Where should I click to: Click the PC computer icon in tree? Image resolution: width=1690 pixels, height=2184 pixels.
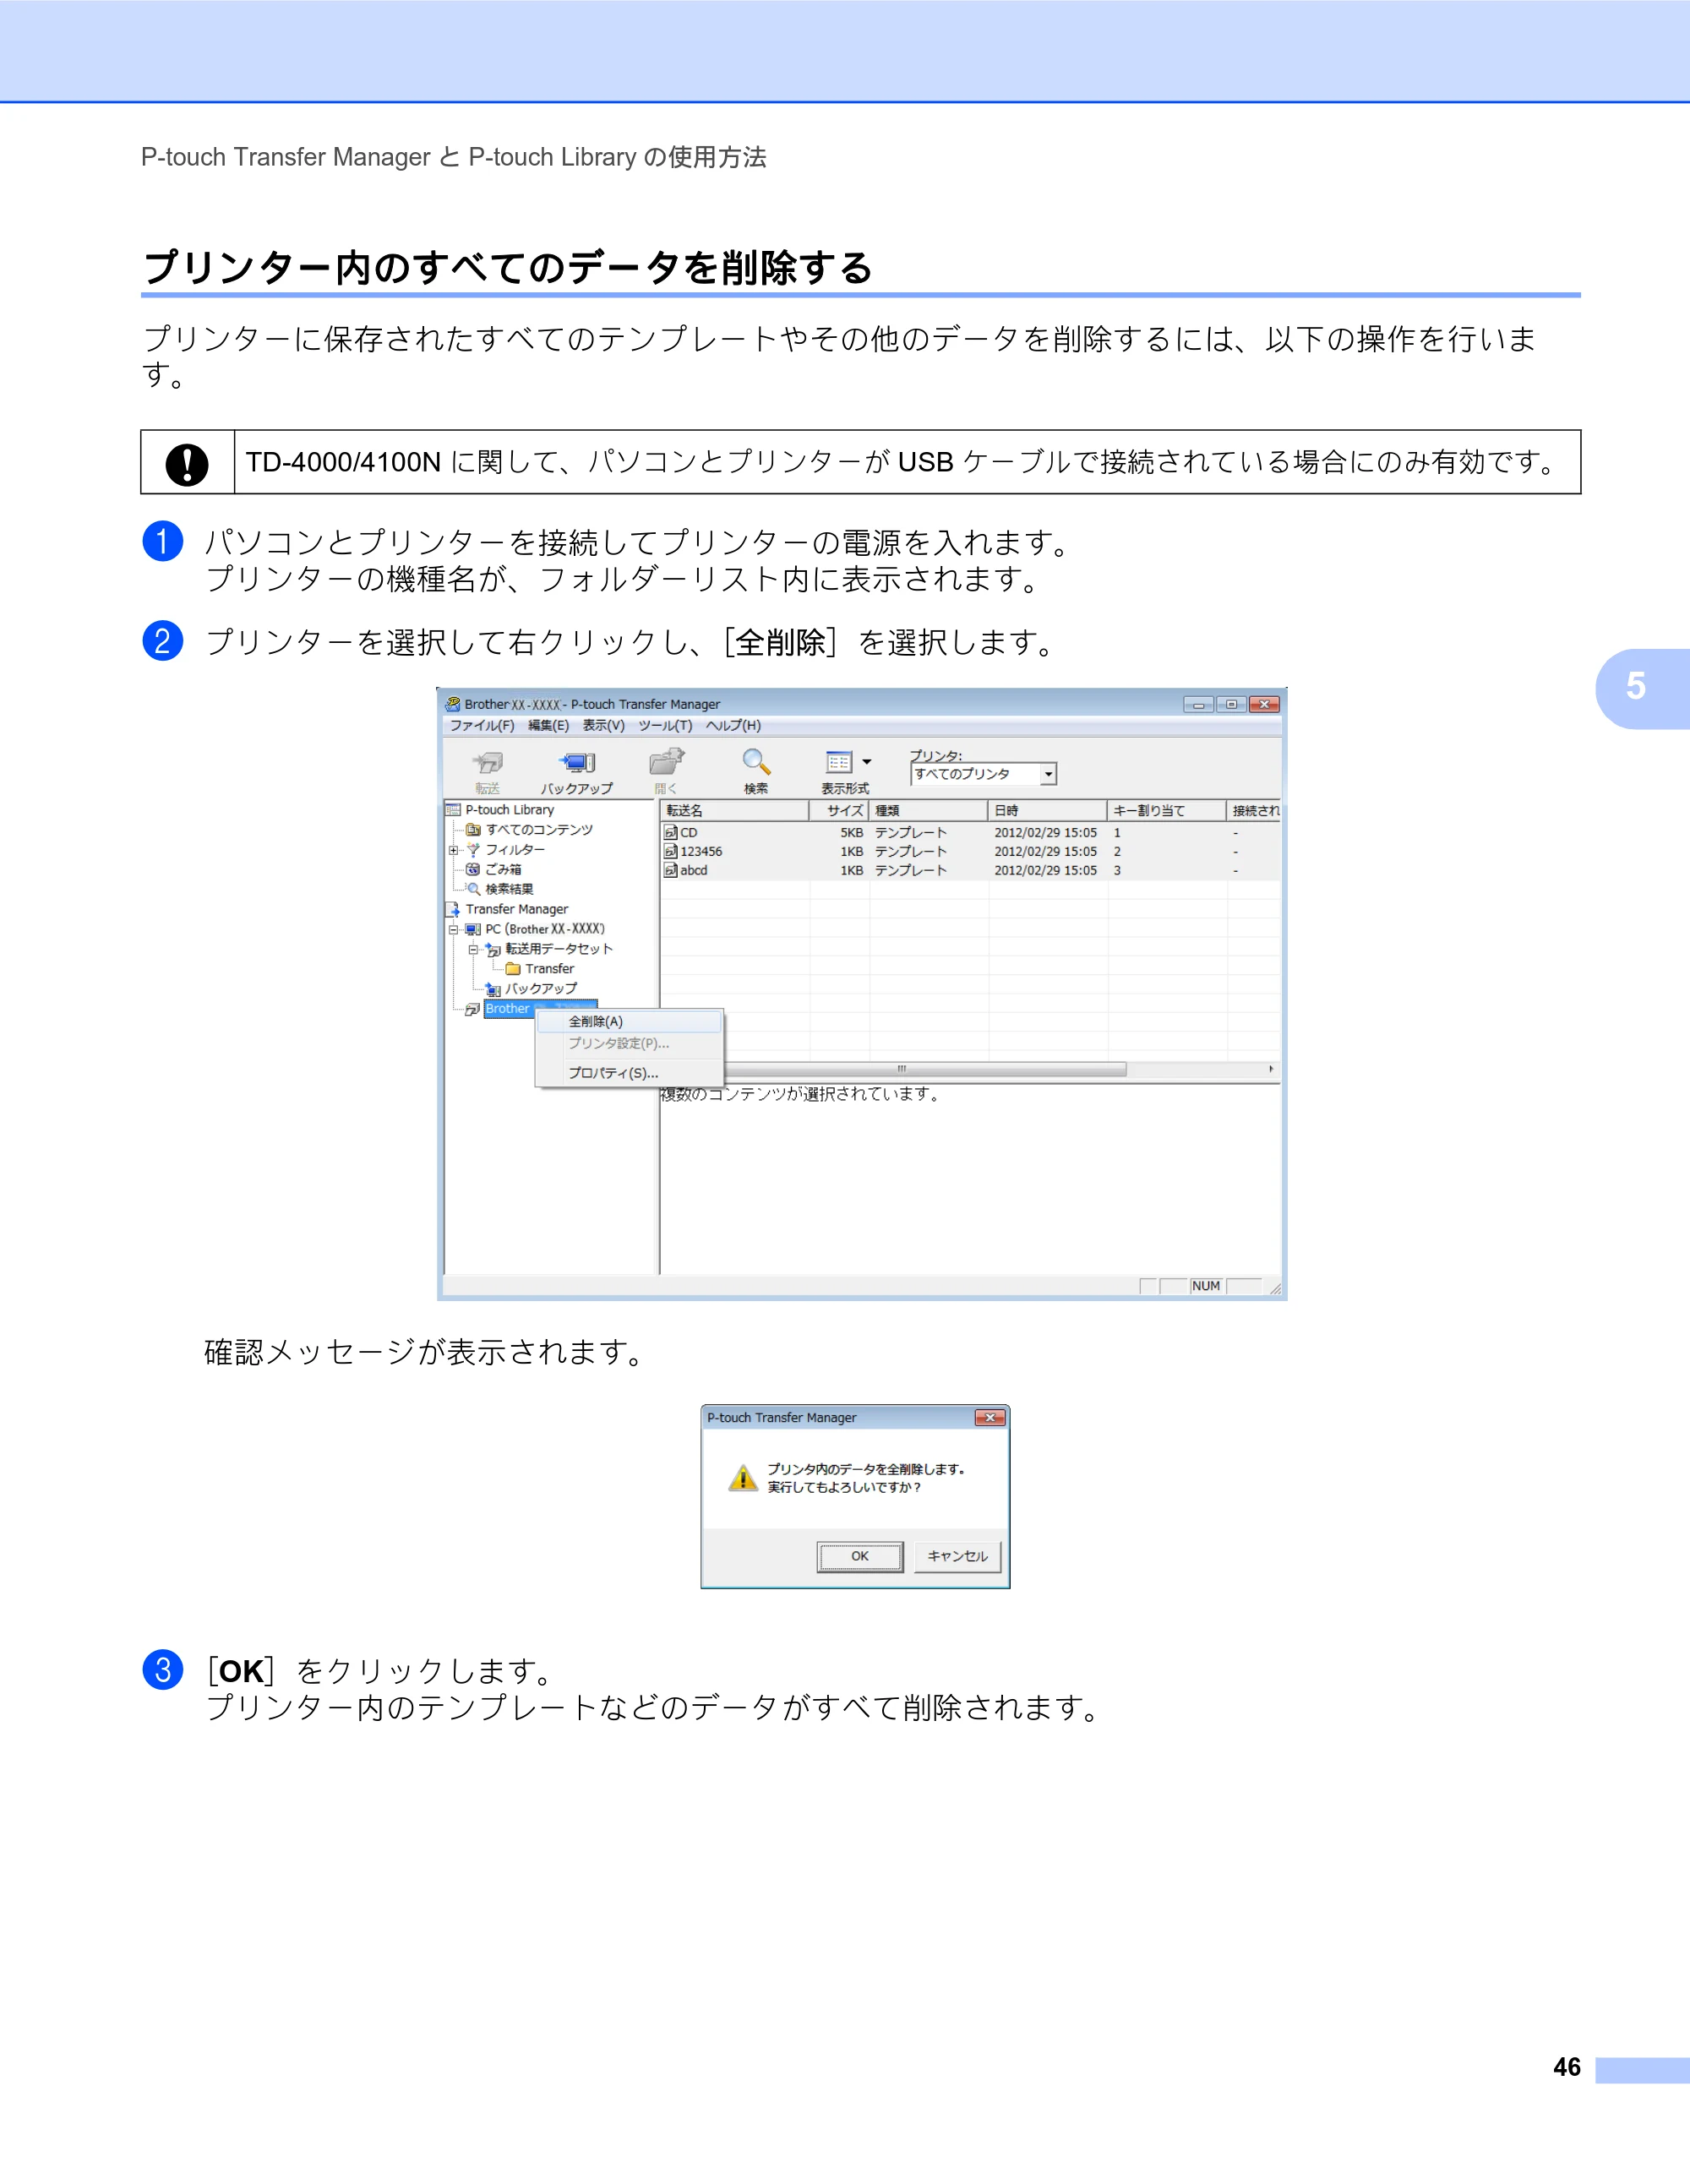click(x=473, y=929)
